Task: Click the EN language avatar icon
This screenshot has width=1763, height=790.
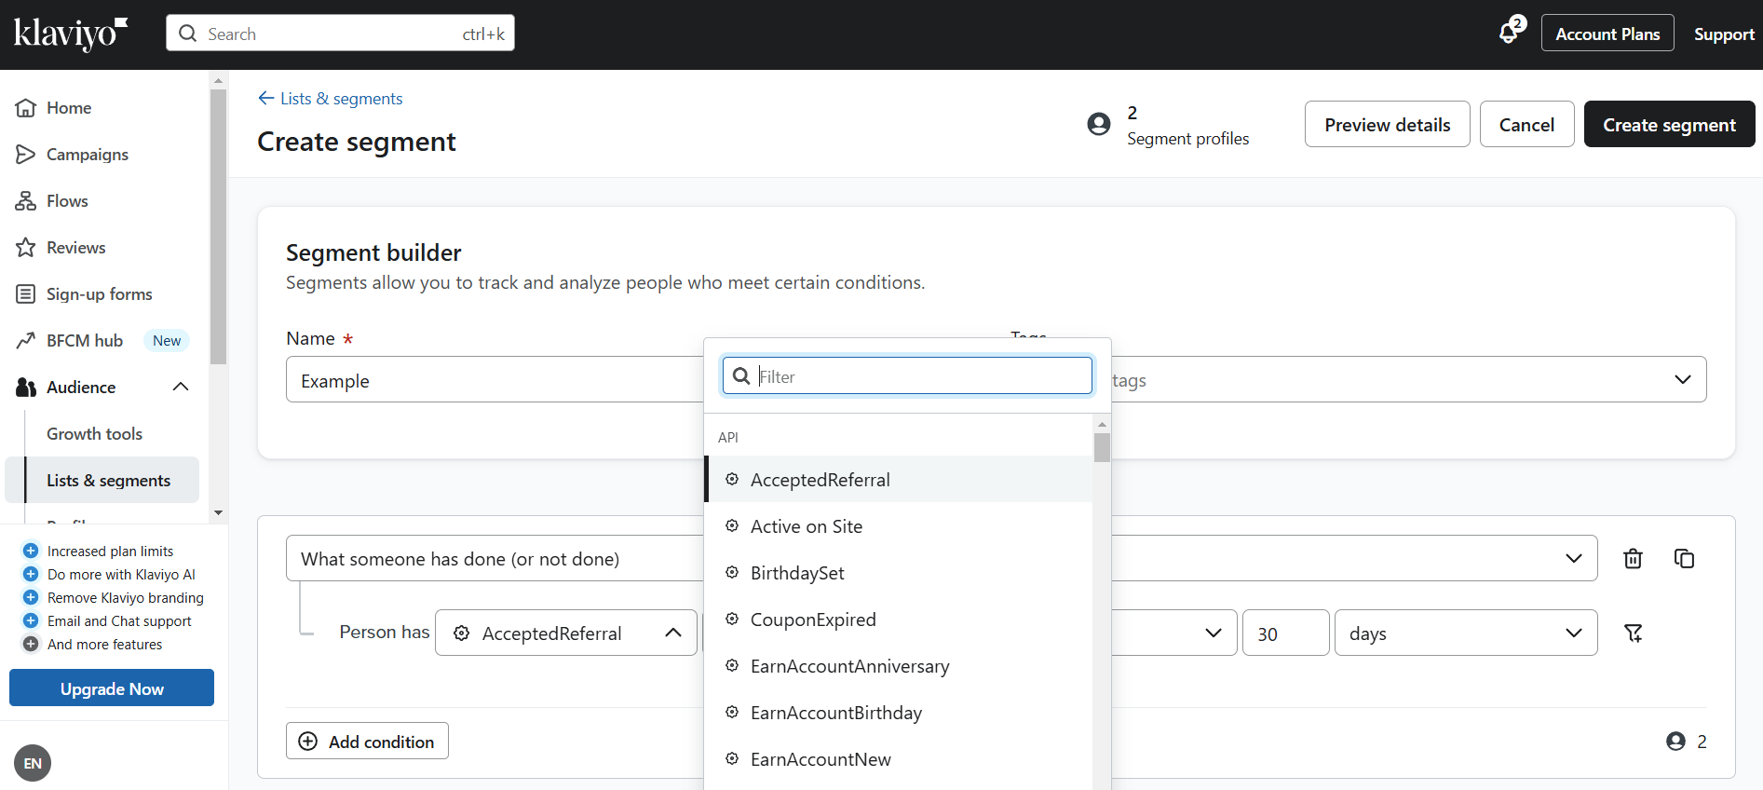Action: (33, 763)
